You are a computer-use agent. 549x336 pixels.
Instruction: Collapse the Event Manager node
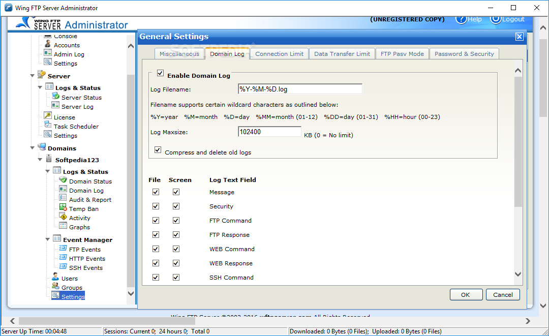click(x=48, y=239)
